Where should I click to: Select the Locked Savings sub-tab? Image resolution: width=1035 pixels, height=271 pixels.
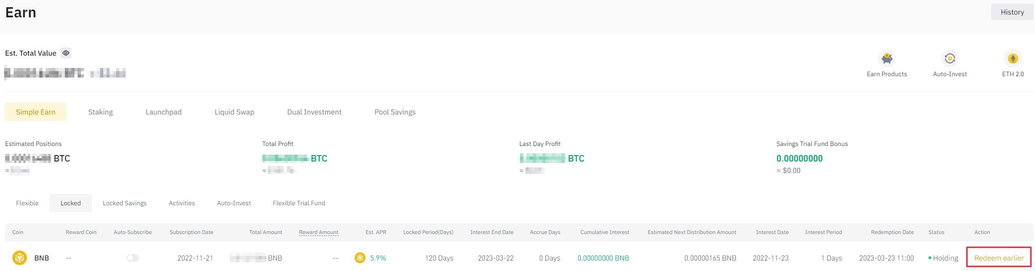(x=124, y=203)
